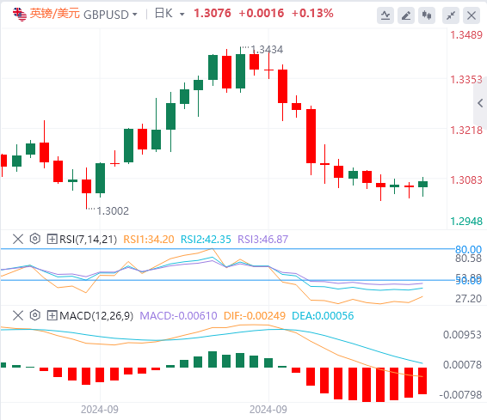
Task: Select the drawing pencil tool
Action: pyautogui.click(x=406, y=15)
